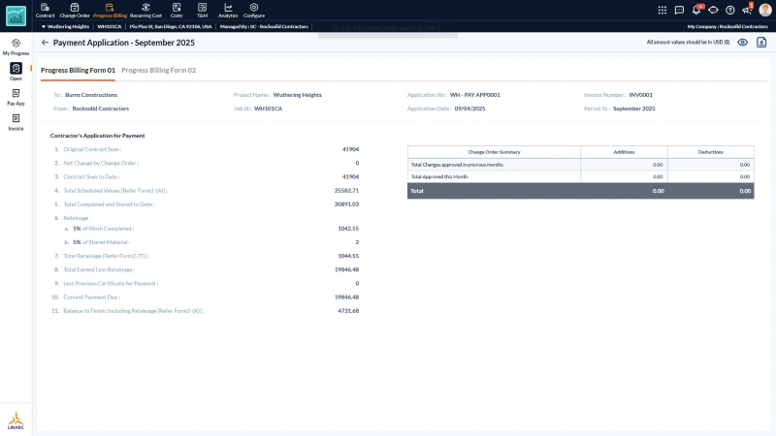Open the Change Order module
This screenshot has height=436, width=776.
(x=75, y=11)
